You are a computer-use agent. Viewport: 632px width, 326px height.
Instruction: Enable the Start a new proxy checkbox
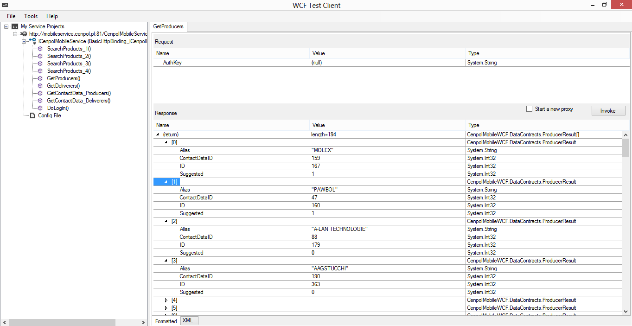[529, 109]
